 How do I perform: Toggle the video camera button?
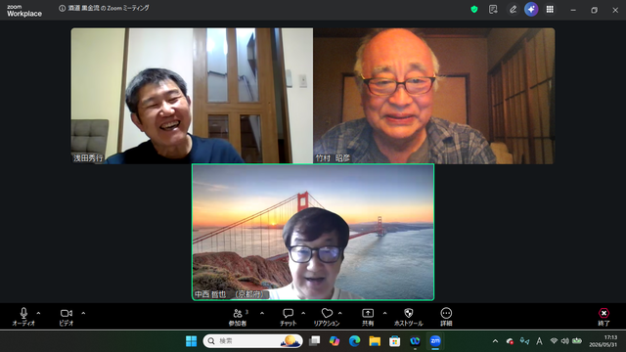pyautogui.click(x=67, y=317)
